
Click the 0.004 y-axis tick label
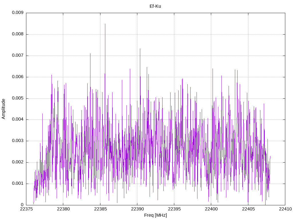point(18,119)
